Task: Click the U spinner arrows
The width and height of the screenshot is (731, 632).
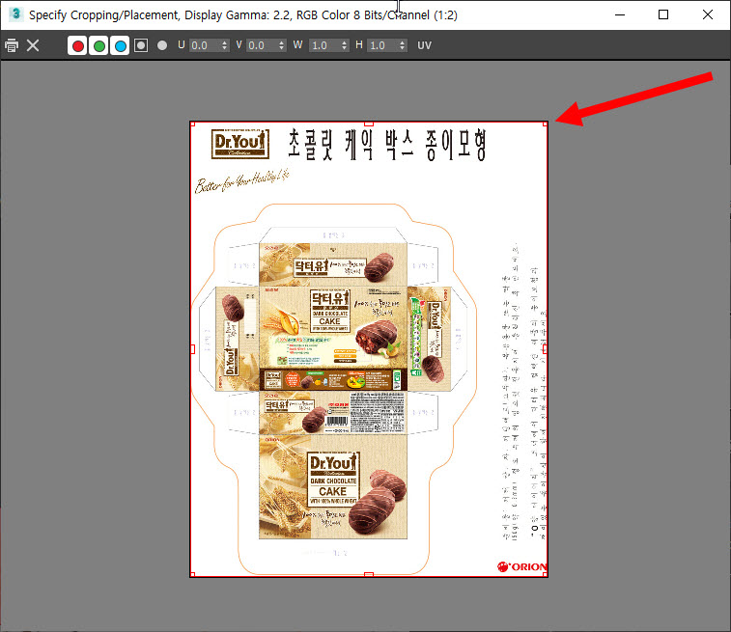Action: coord(225,45)
